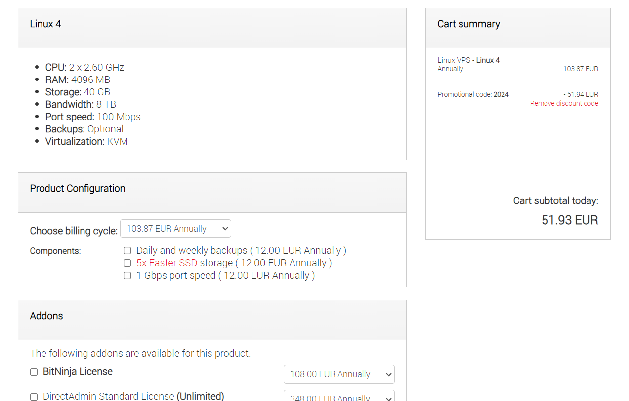Click the - 51.94 EUR discount amount

click(x=581, y=94)
